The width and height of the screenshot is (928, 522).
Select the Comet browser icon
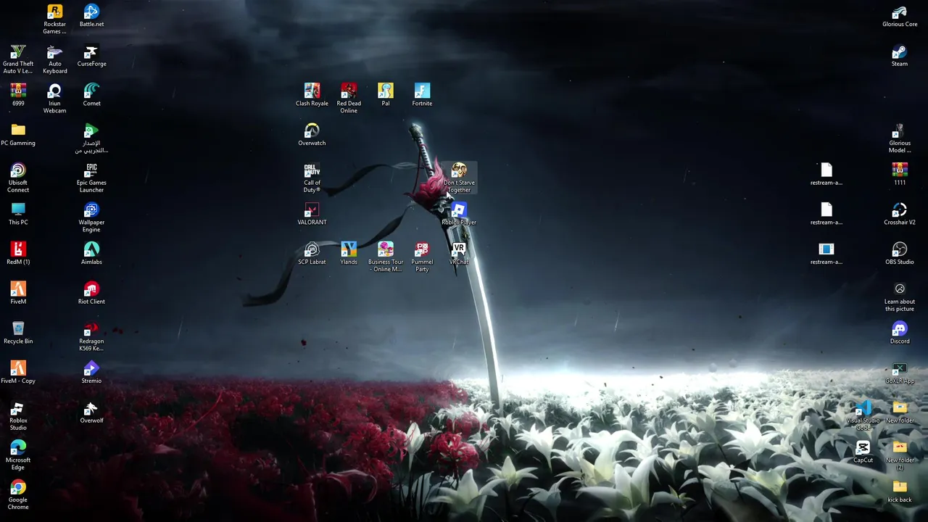91,94
